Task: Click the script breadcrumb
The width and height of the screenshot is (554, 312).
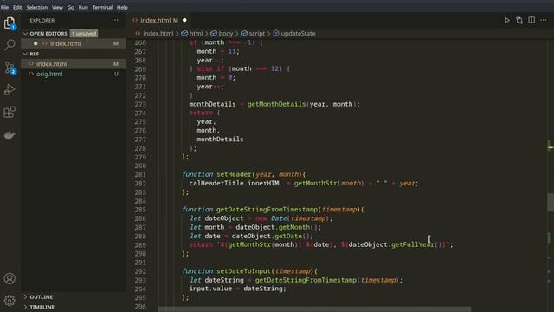Action: tap(257, 33)
